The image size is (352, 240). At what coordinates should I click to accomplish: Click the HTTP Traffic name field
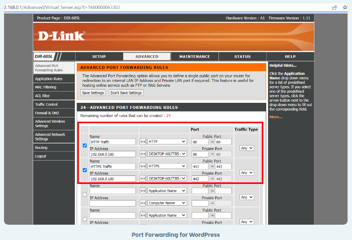point(113,142)
